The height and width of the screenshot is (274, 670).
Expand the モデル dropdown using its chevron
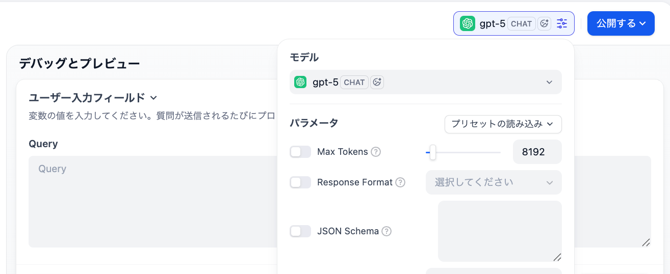549,82
